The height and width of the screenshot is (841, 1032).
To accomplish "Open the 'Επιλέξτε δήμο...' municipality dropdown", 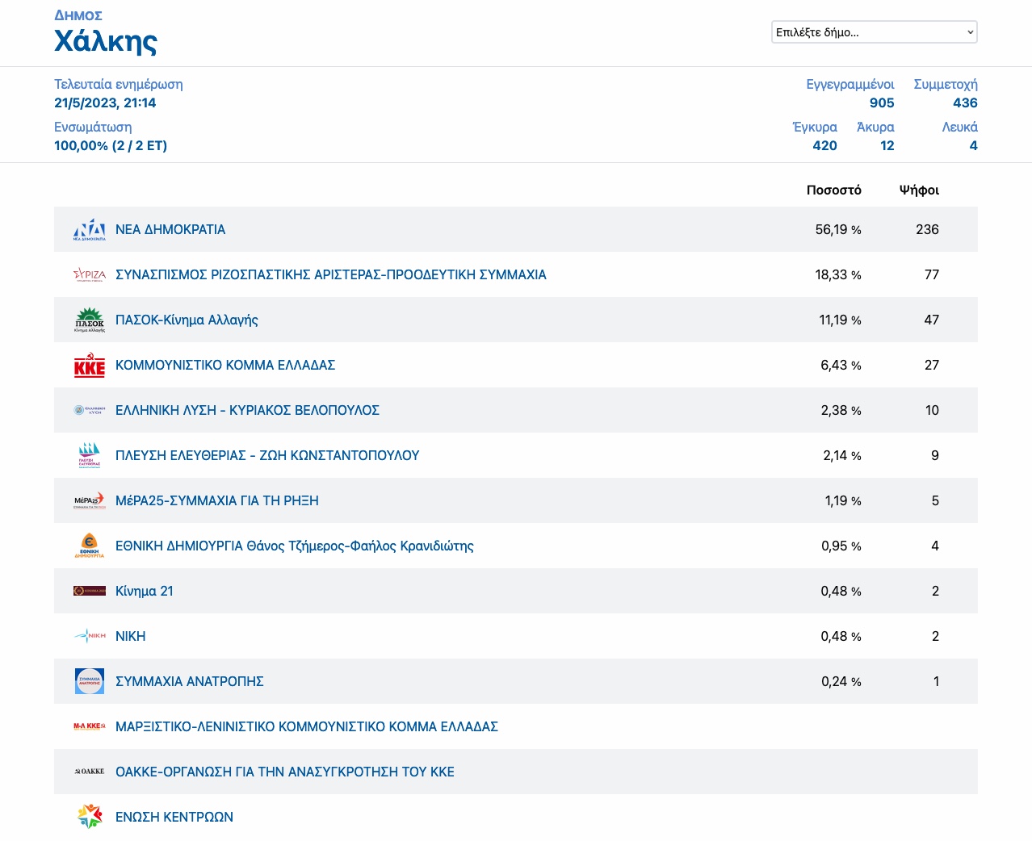I will (875, 32).
